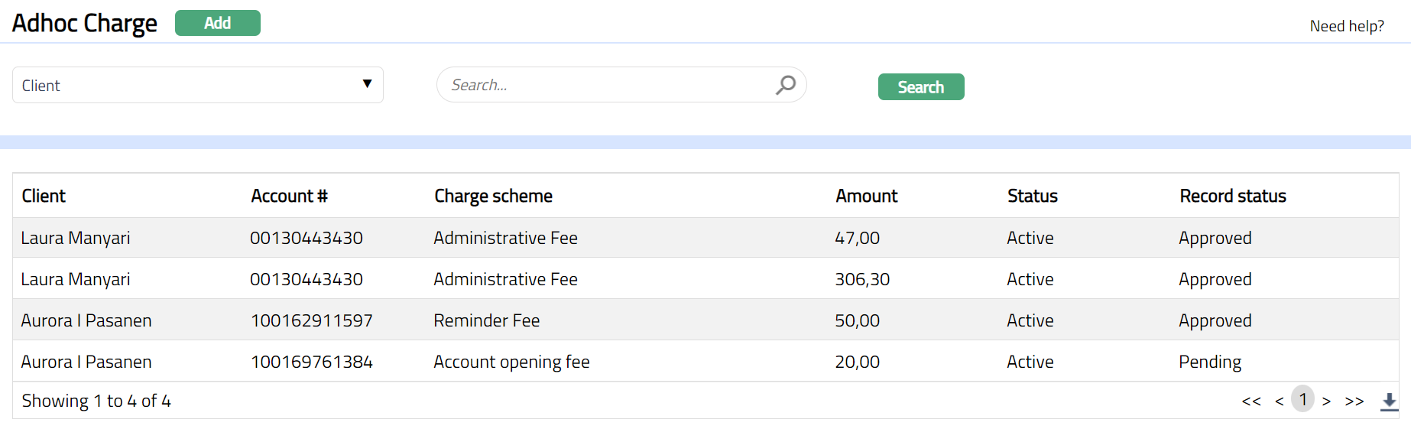The height and width of the screenshot is (429, 1411).
Task: Download the table using the download icon
Action: [1389, 401]
